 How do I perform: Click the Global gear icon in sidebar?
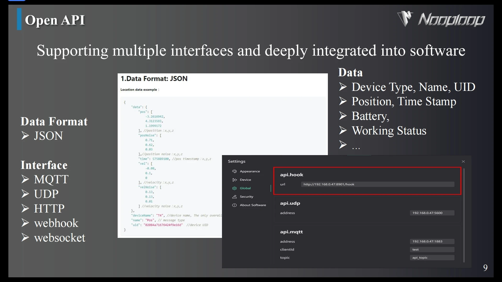tap(234, 188)
